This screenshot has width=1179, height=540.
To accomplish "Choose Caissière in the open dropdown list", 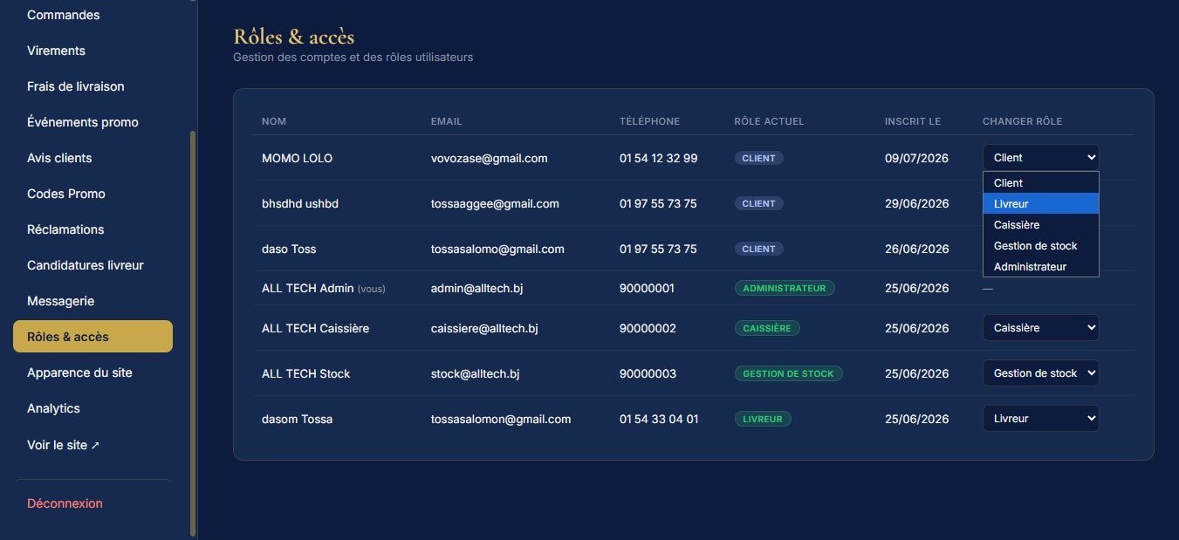I will point(1040,224).
